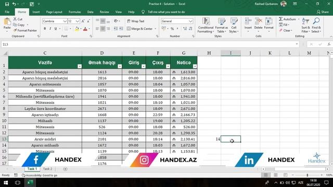Click the Share button
This screenshot has height=187, width=333.
(323, 12)
